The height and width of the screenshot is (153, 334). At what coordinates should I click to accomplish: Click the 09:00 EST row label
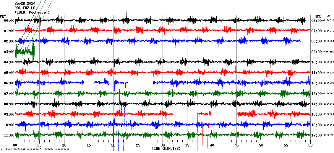tap(9, 114)
